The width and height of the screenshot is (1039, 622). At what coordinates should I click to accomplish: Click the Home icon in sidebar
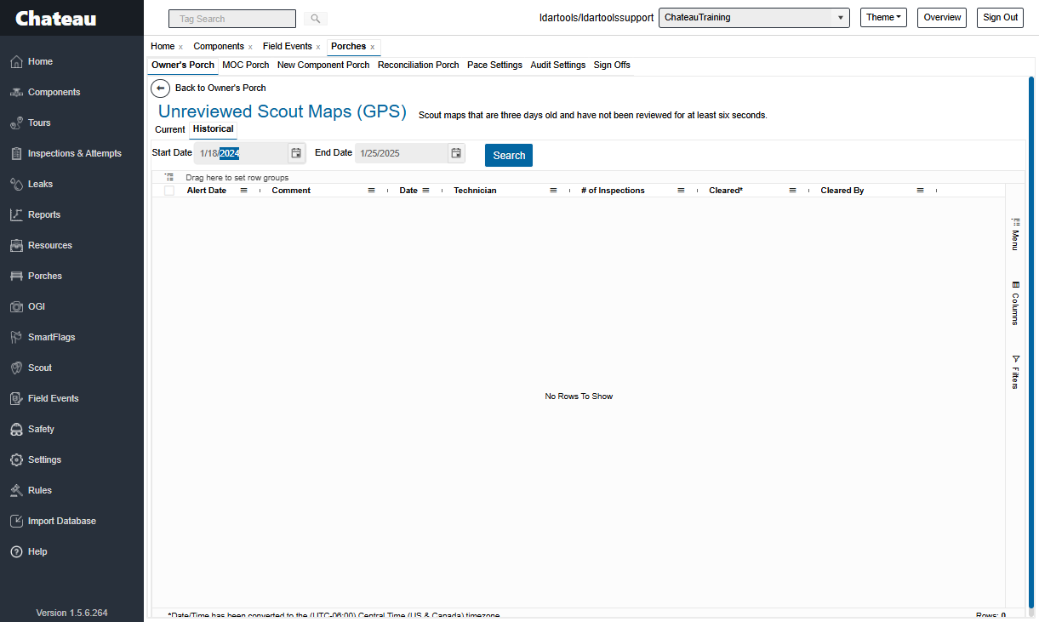pos(16,61)
